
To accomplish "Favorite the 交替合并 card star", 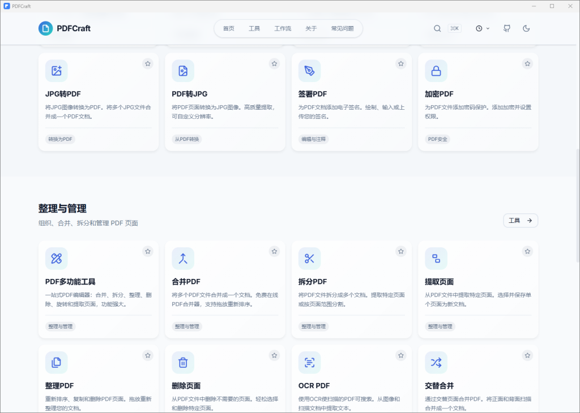I will point(527,355).
